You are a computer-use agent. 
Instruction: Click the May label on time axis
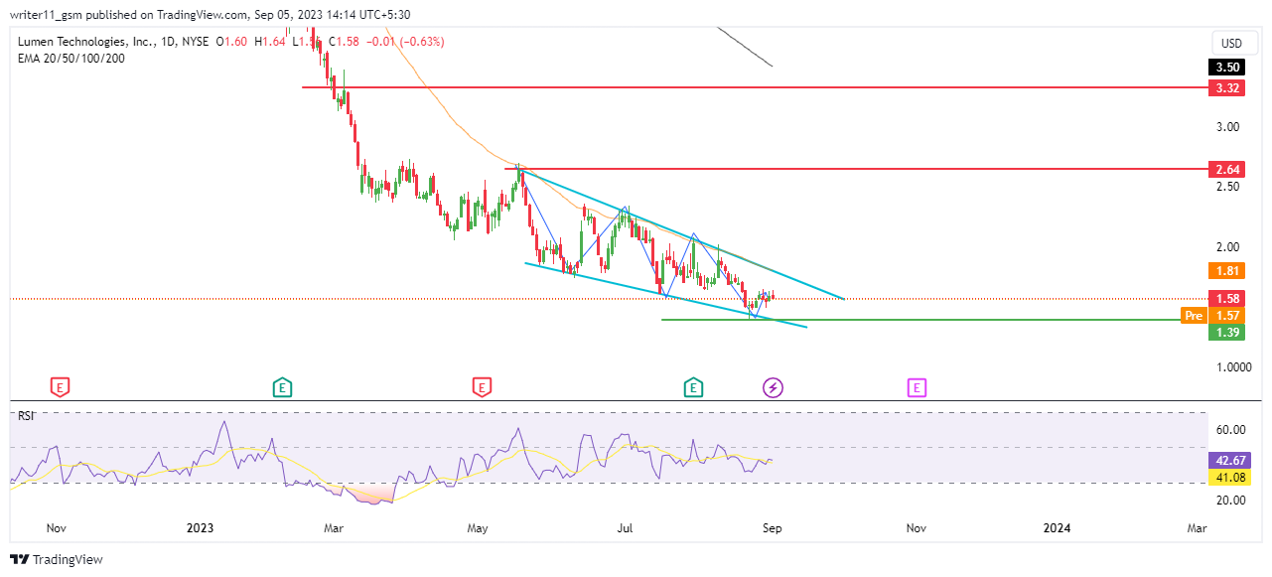480,529
